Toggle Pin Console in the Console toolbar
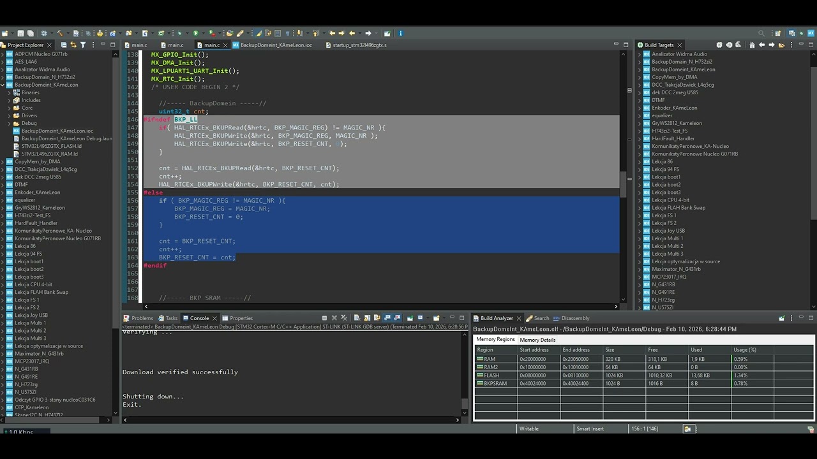817x459 pixels. pos(410,318)
